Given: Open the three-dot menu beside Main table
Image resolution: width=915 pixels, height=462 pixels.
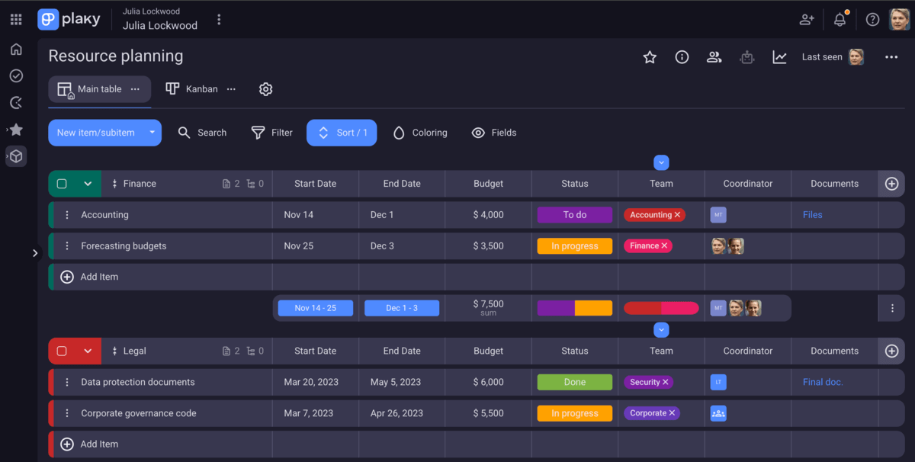Looking at the screenshot, I should point(135,88).
